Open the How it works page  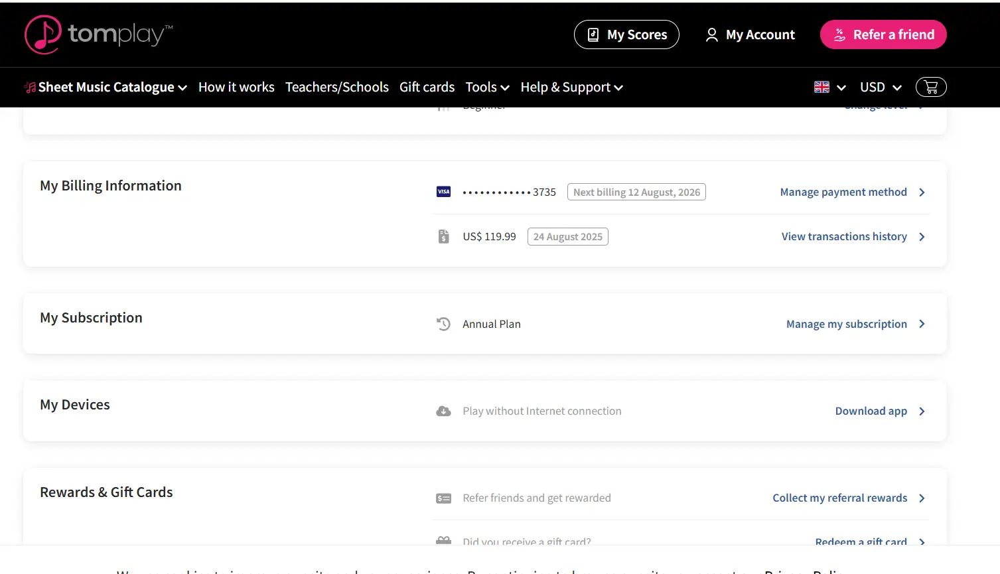(x=236, y=87)
